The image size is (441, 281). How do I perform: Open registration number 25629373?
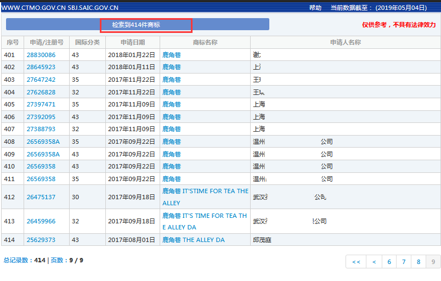pyautogui.click(x=41, y=240)
